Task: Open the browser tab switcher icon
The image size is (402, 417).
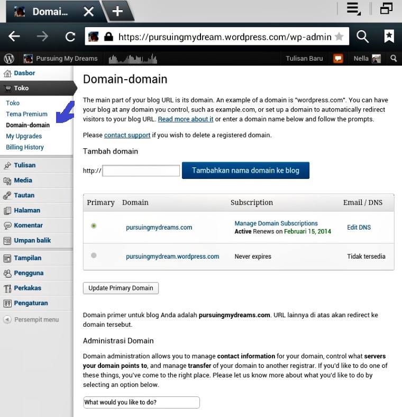Action: pyautogui.click(x=386, y=8)
